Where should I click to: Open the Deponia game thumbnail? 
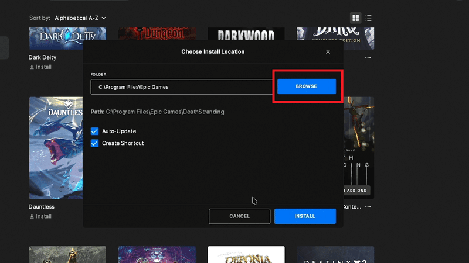click(x=246, y=254)
